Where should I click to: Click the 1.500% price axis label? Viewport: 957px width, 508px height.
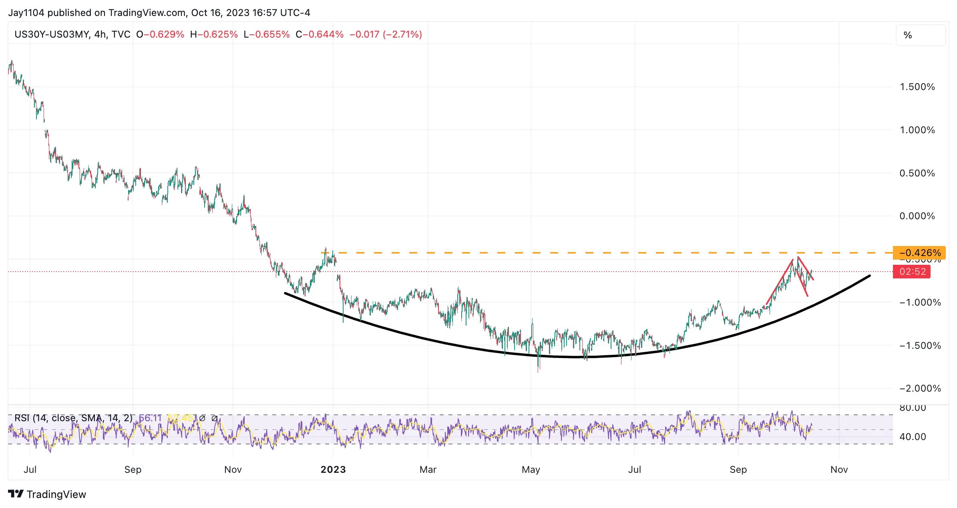pos(917,87)
